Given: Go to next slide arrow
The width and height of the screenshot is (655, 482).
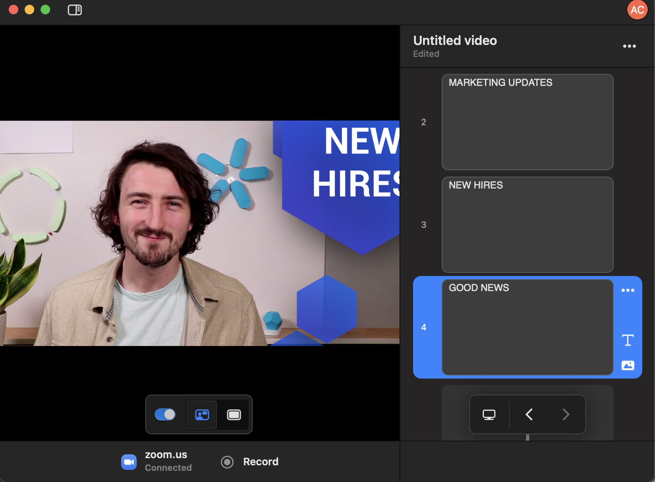Looking at the screenshot, I should tap(565, 414).
